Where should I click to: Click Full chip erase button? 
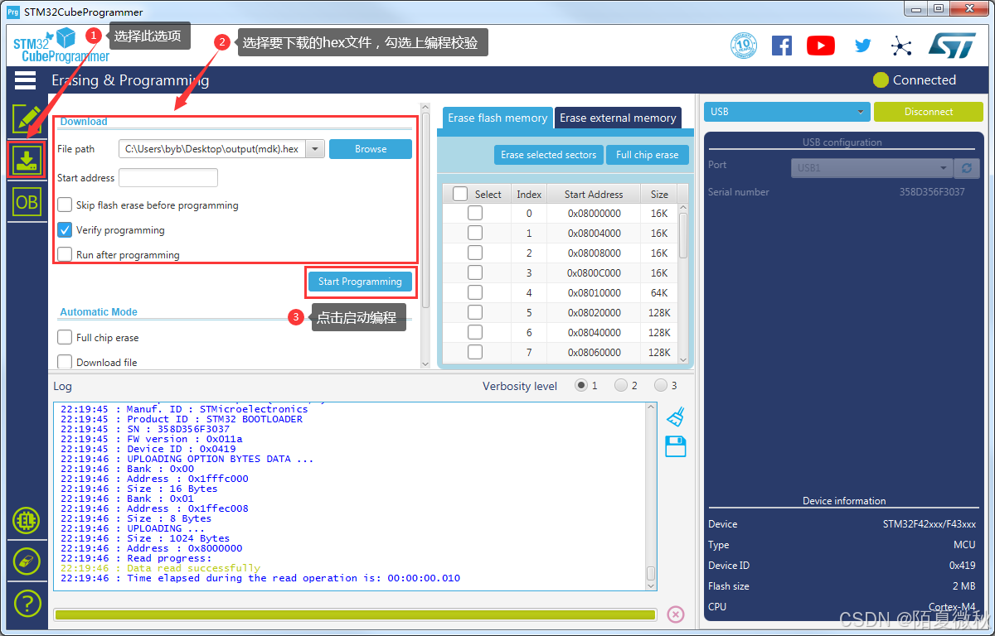tap(647, 155)
